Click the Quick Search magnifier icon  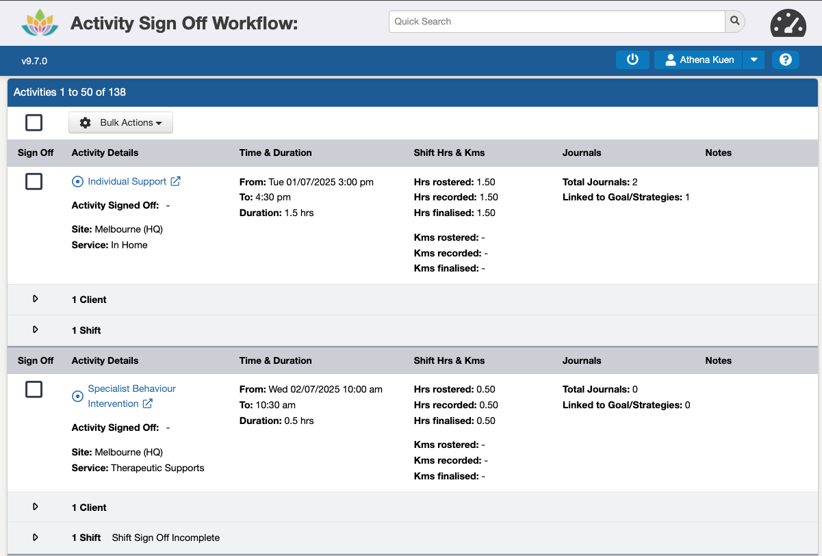(x=735, y=21)
